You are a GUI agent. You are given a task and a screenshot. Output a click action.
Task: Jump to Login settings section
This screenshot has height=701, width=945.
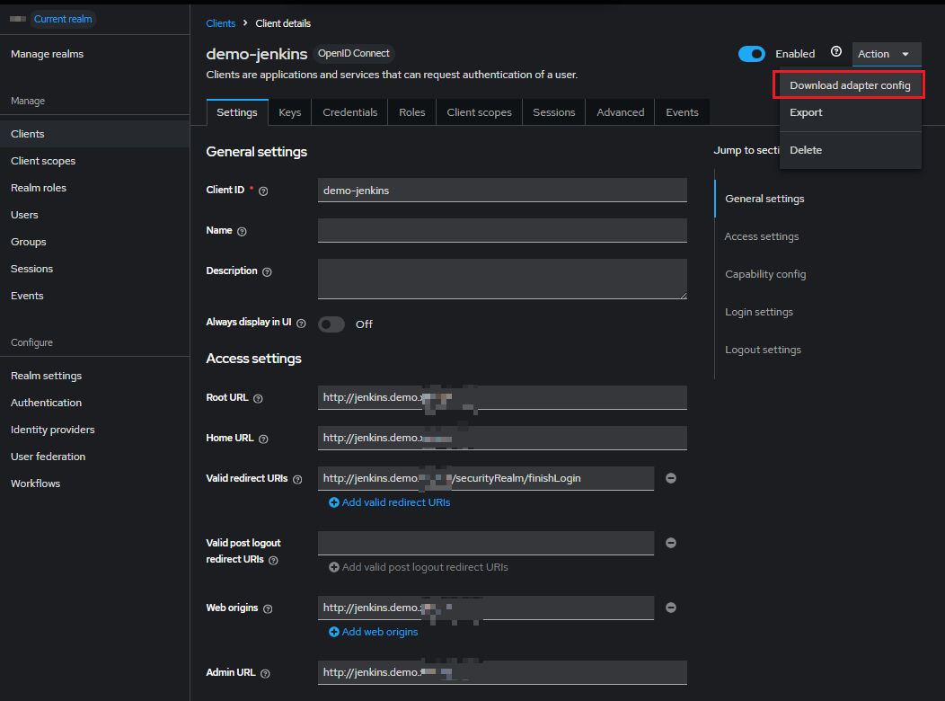pyautogui.click(x=759, y=312)
